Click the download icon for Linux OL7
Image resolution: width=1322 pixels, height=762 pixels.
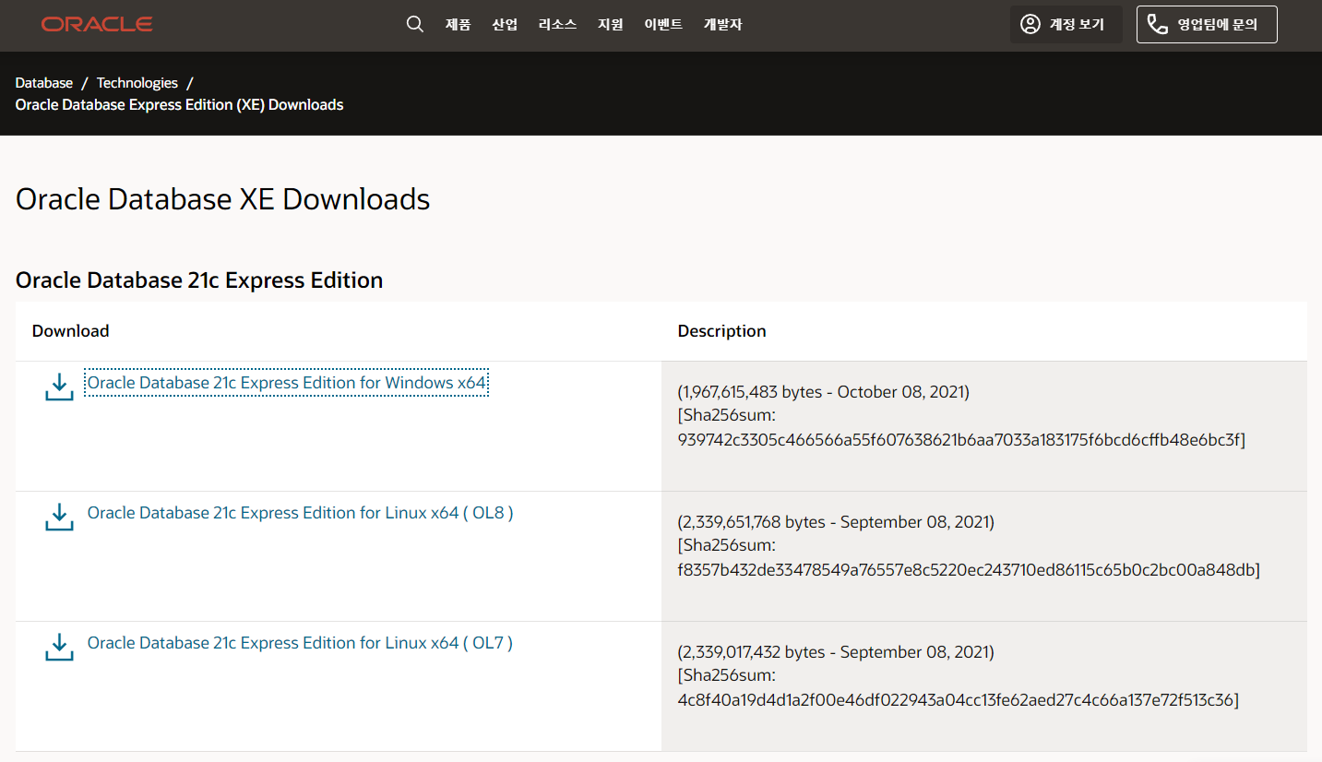click(59, 647)
